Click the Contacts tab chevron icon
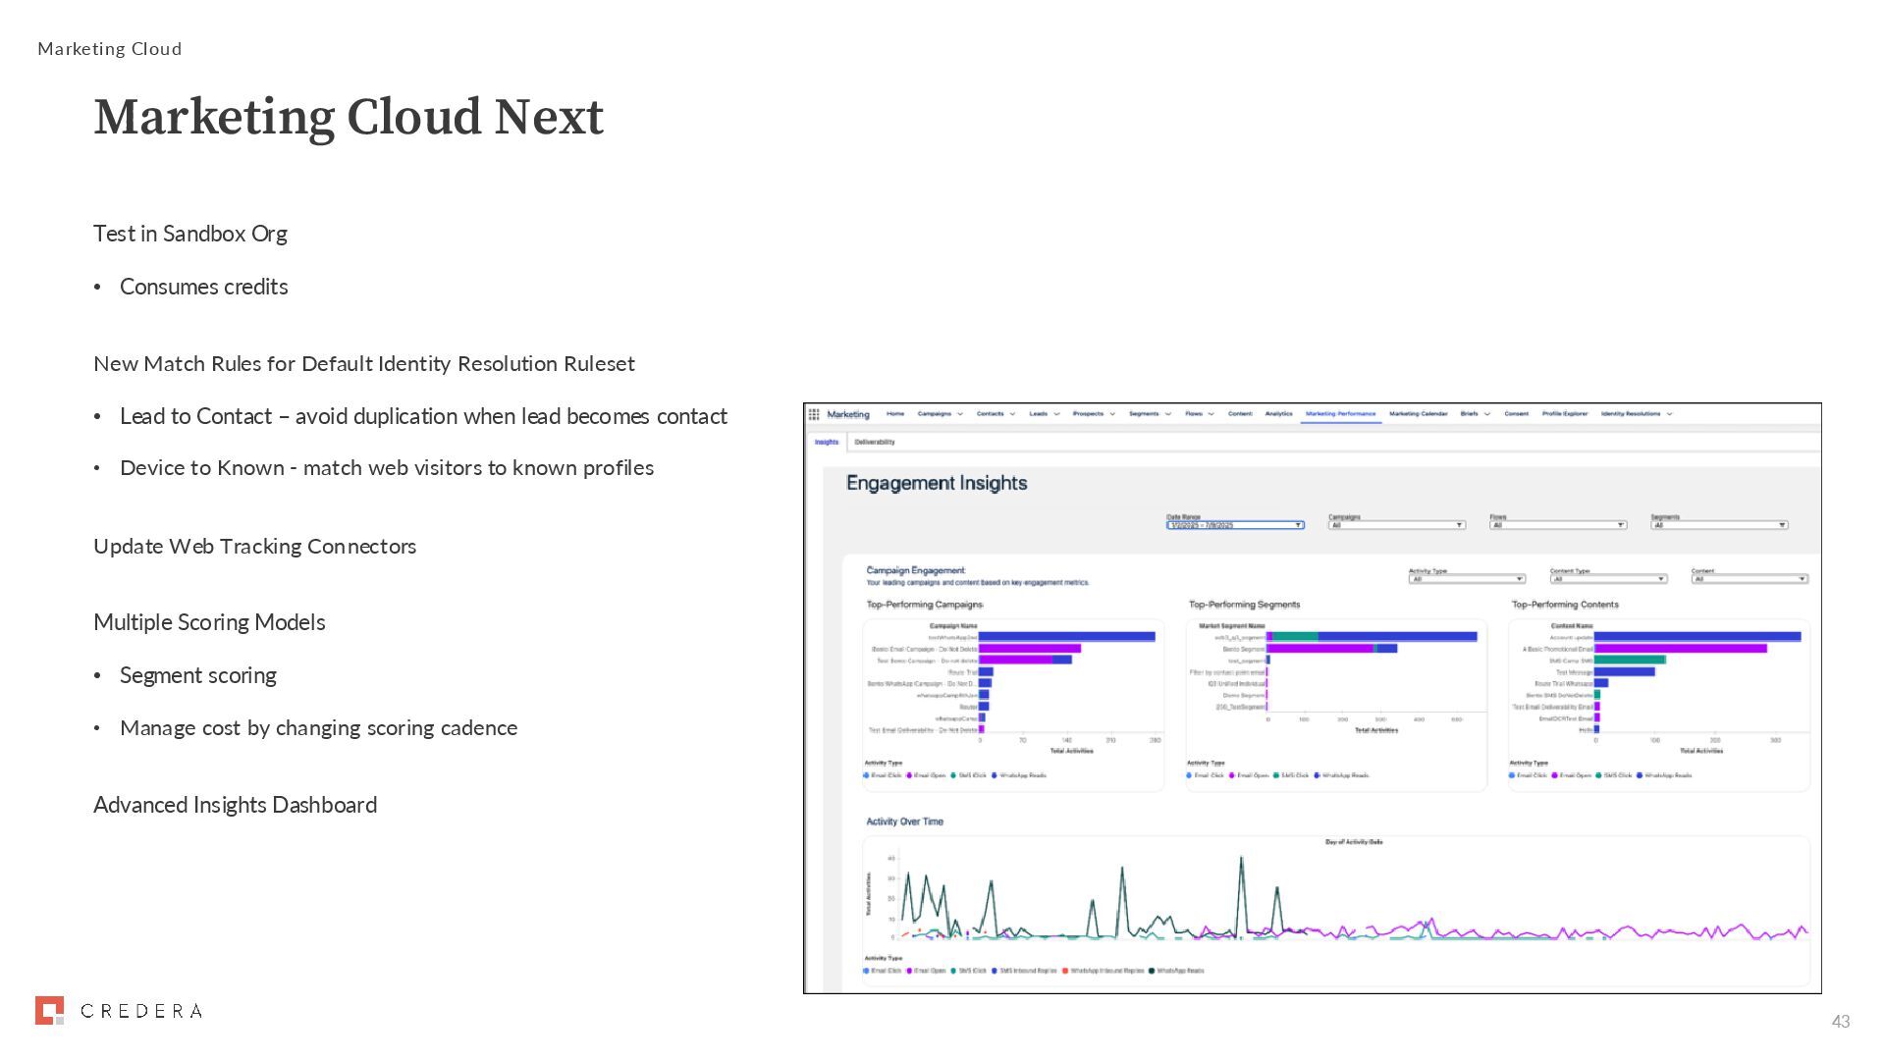This screenshot has height=1060, width=1885. point(1012,414)
